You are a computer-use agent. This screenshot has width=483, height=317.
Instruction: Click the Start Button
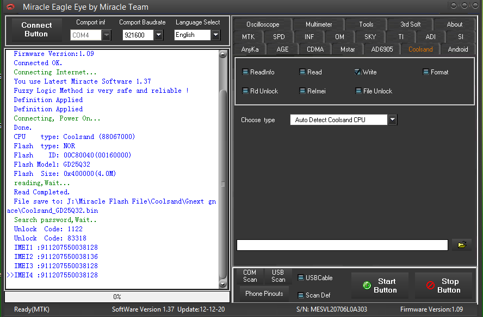[380, 286]
